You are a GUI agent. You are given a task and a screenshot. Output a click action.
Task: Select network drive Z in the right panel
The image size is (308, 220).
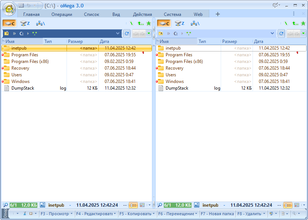tap(180, 23)
